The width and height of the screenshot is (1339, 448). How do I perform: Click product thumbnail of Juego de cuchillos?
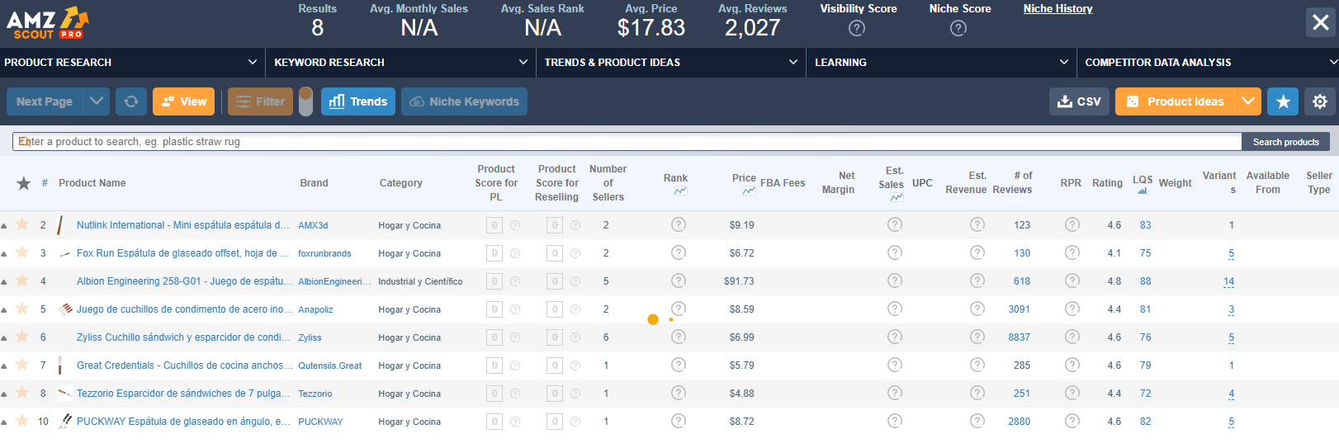tap(65, 309)
